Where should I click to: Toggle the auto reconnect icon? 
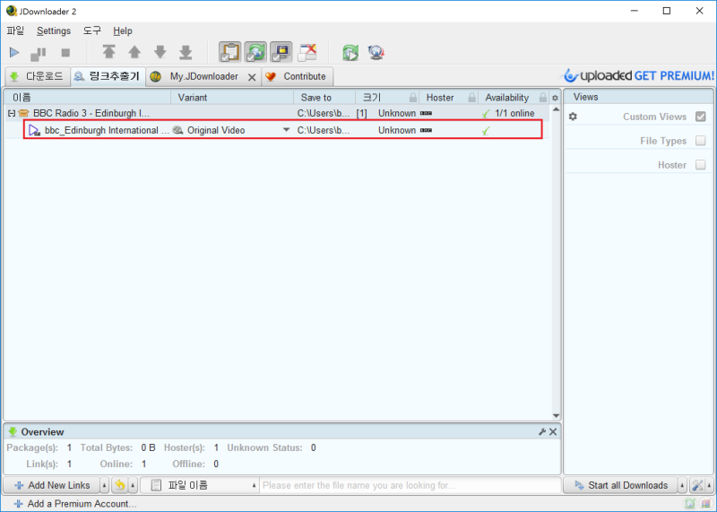[x=255, y=52]
